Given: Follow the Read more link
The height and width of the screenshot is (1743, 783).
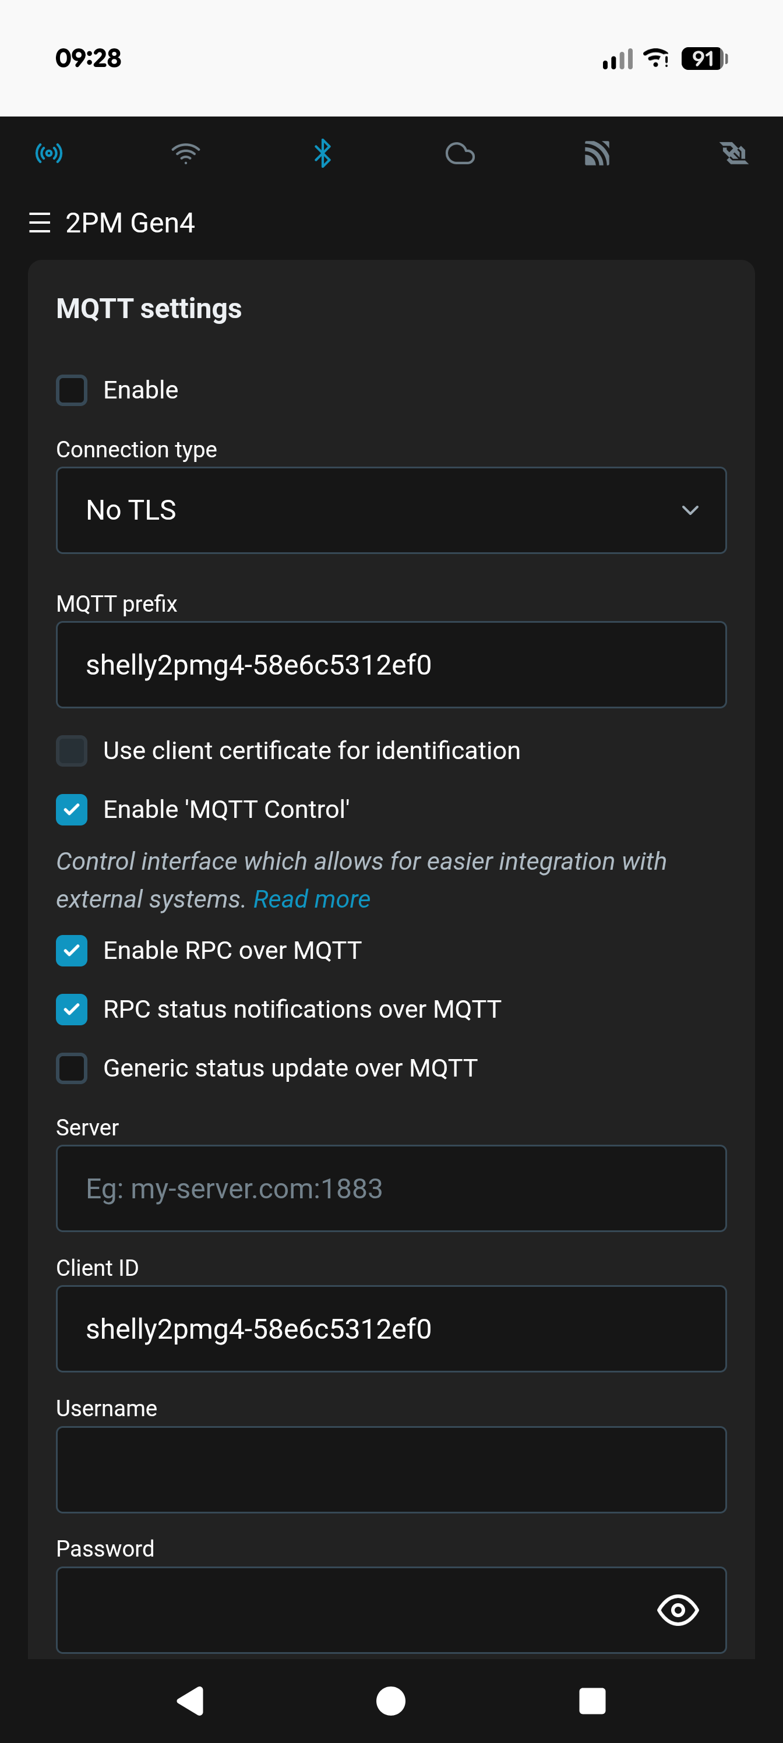Looking at the screenshot, I should [x=312, y=899].
